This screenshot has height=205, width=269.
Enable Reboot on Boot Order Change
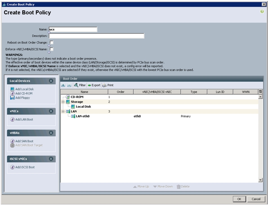[51, 42]
